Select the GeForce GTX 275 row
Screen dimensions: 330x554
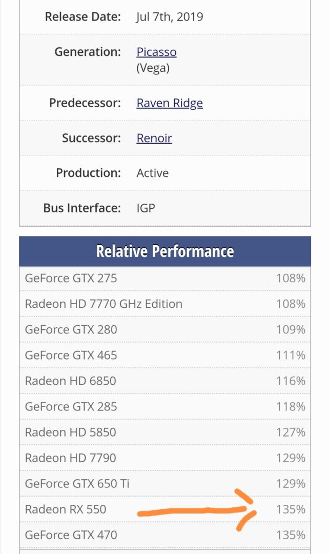pyautogui.click(x=71, y=278)
